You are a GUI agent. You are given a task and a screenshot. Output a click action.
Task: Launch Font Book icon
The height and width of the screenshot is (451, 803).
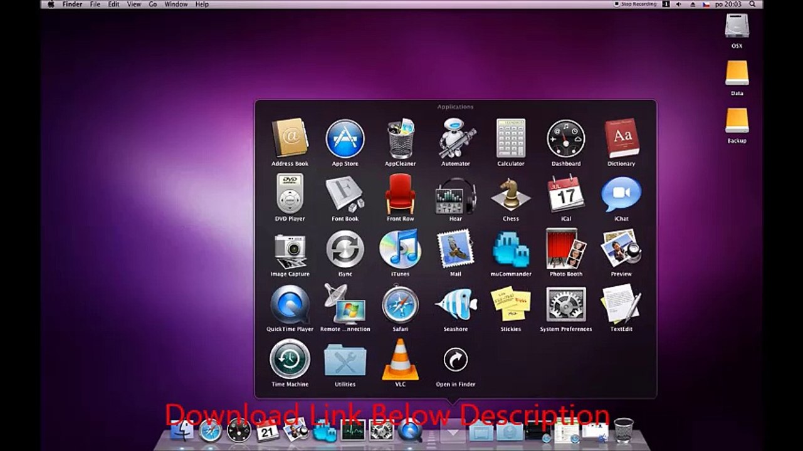coord(345,194)
